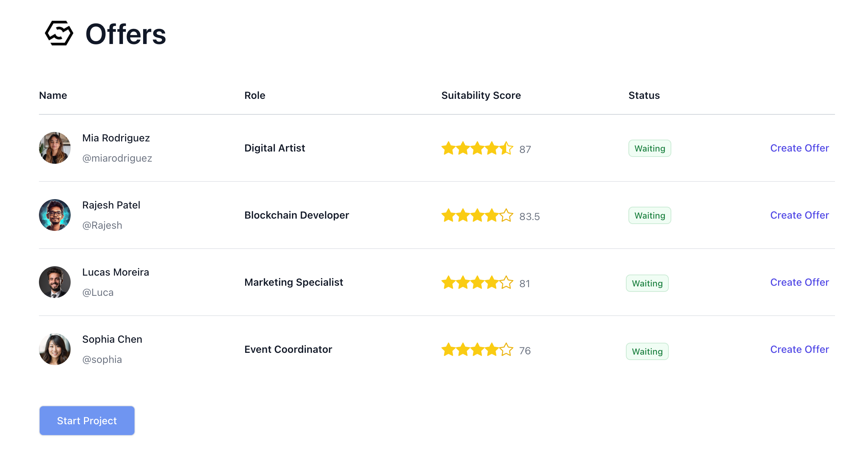Create Offer for Sophia Chen
The height and width of the screenshot is (456, 866).
(x=799, y=349)
